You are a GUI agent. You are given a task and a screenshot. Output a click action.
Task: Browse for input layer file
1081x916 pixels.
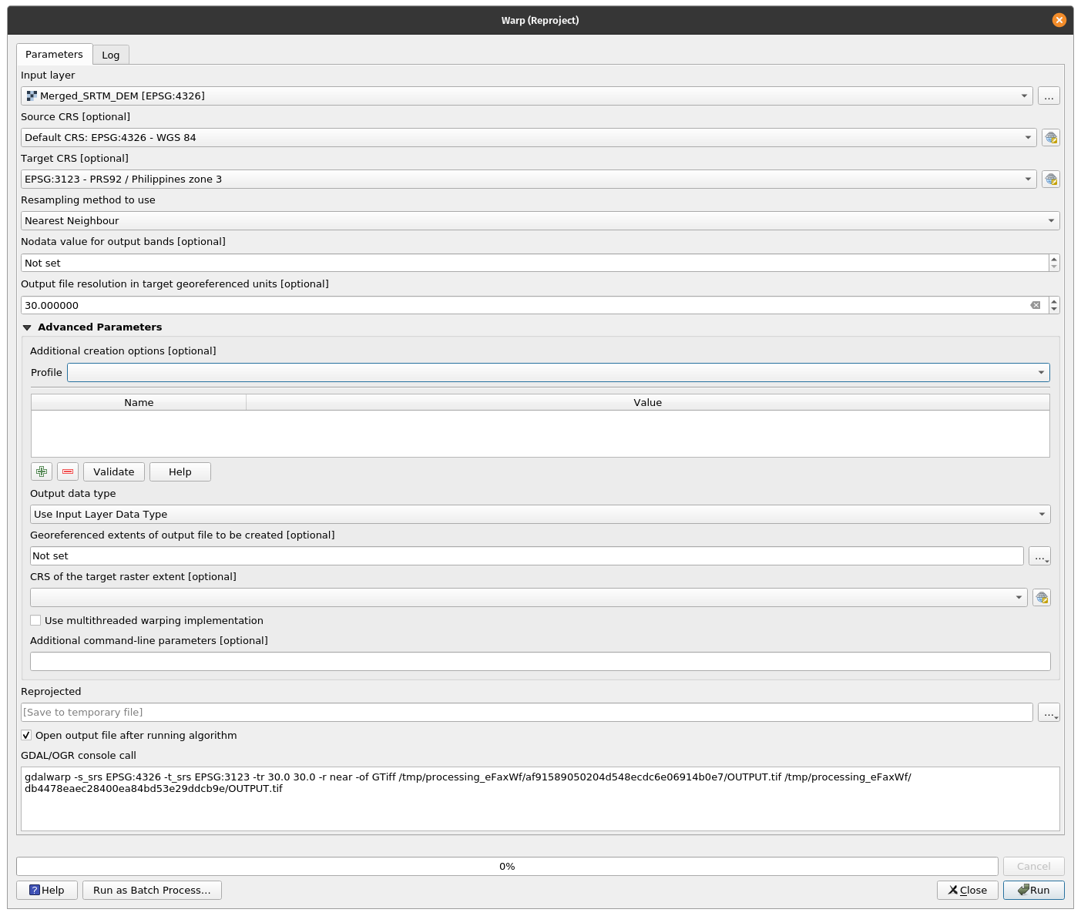point(1049,96)
